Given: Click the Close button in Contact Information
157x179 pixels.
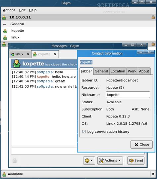Looking at the screenshot, I should click(x=141, y=145).
